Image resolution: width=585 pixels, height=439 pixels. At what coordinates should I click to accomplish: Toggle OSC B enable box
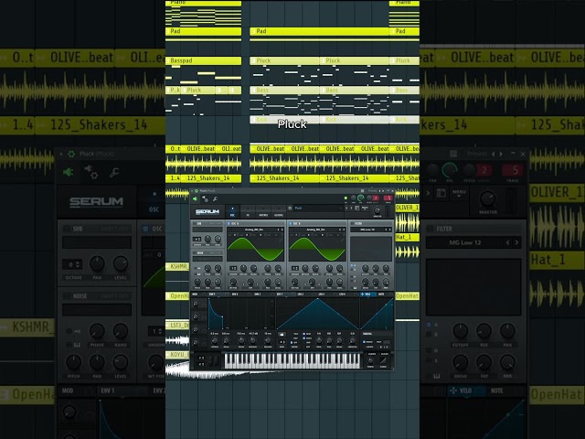click(291, 223)
